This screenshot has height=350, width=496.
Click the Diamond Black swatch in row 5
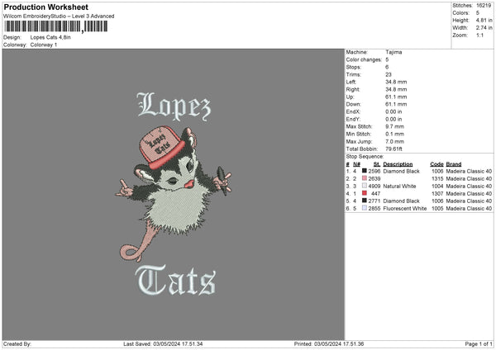[x=364, y=201]
